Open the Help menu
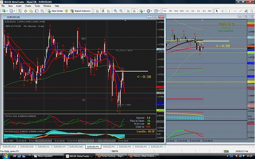The width and height of the screenshot is (255, 159). tap(57, 6)
